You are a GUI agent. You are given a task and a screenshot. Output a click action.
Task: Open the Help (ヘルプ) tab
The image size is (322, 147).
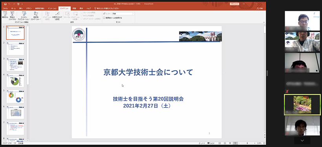pyautogui.click(x=89, y=8)
